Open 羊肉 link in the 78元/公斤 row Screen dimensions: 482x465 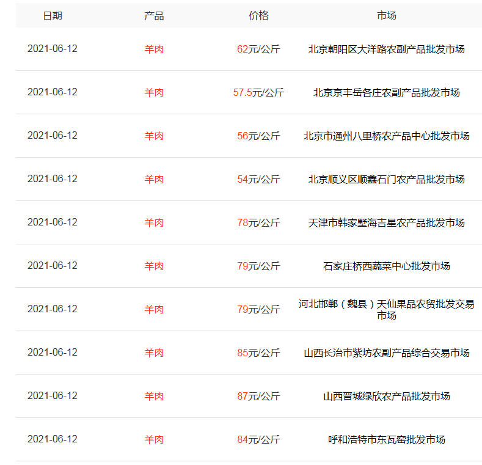coord(154,222)
